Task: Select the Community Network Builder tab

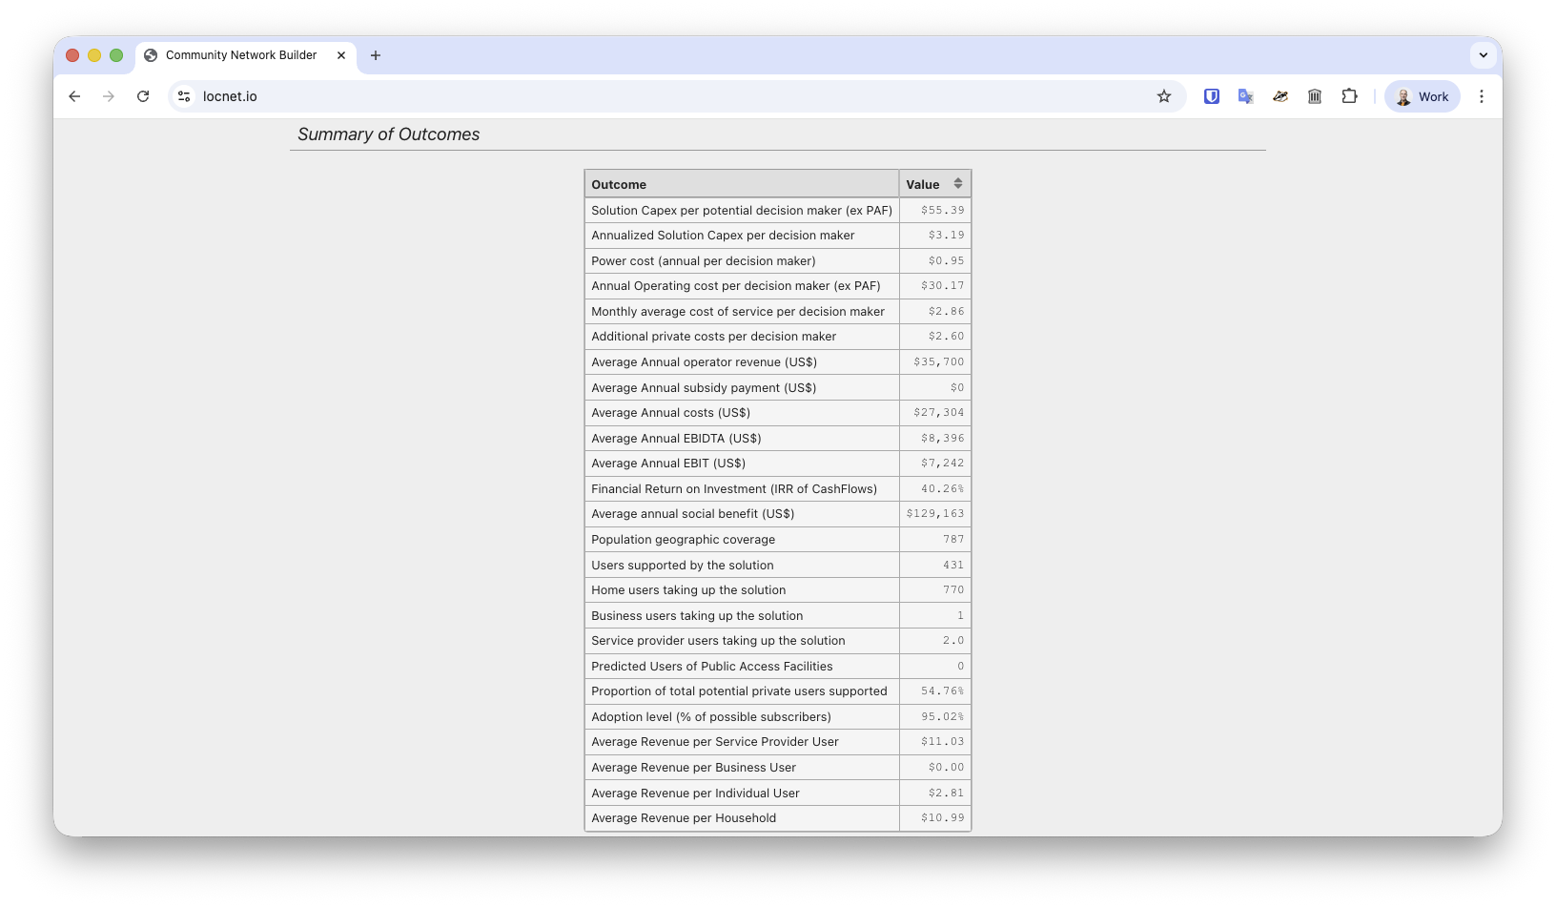Action: tap(240, 55)
